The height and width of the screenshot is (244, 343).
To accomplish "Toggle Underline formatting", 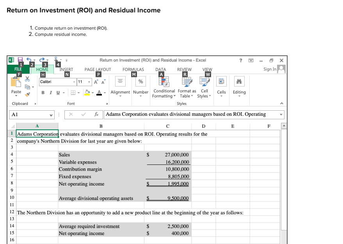I will point(58,93).
